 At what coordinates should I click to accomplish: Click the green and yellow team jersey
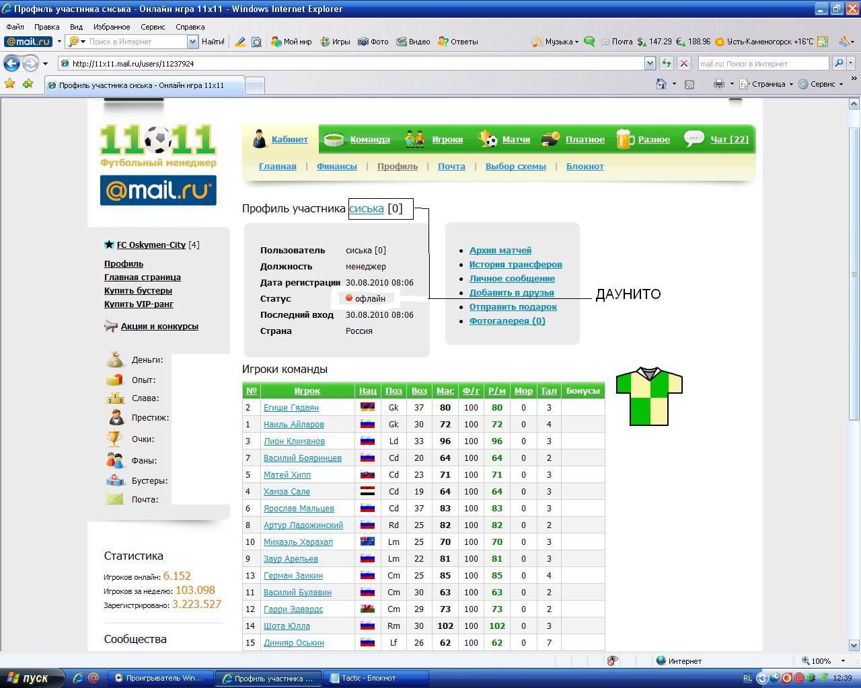pos(649,396)
